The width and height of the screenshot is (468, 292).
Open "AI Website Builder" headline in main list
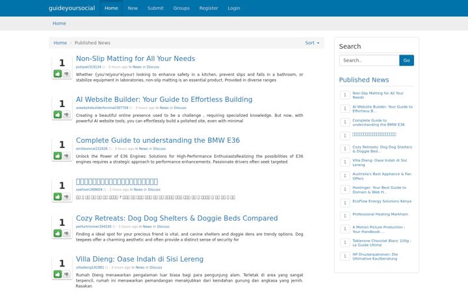pos(164,99)
